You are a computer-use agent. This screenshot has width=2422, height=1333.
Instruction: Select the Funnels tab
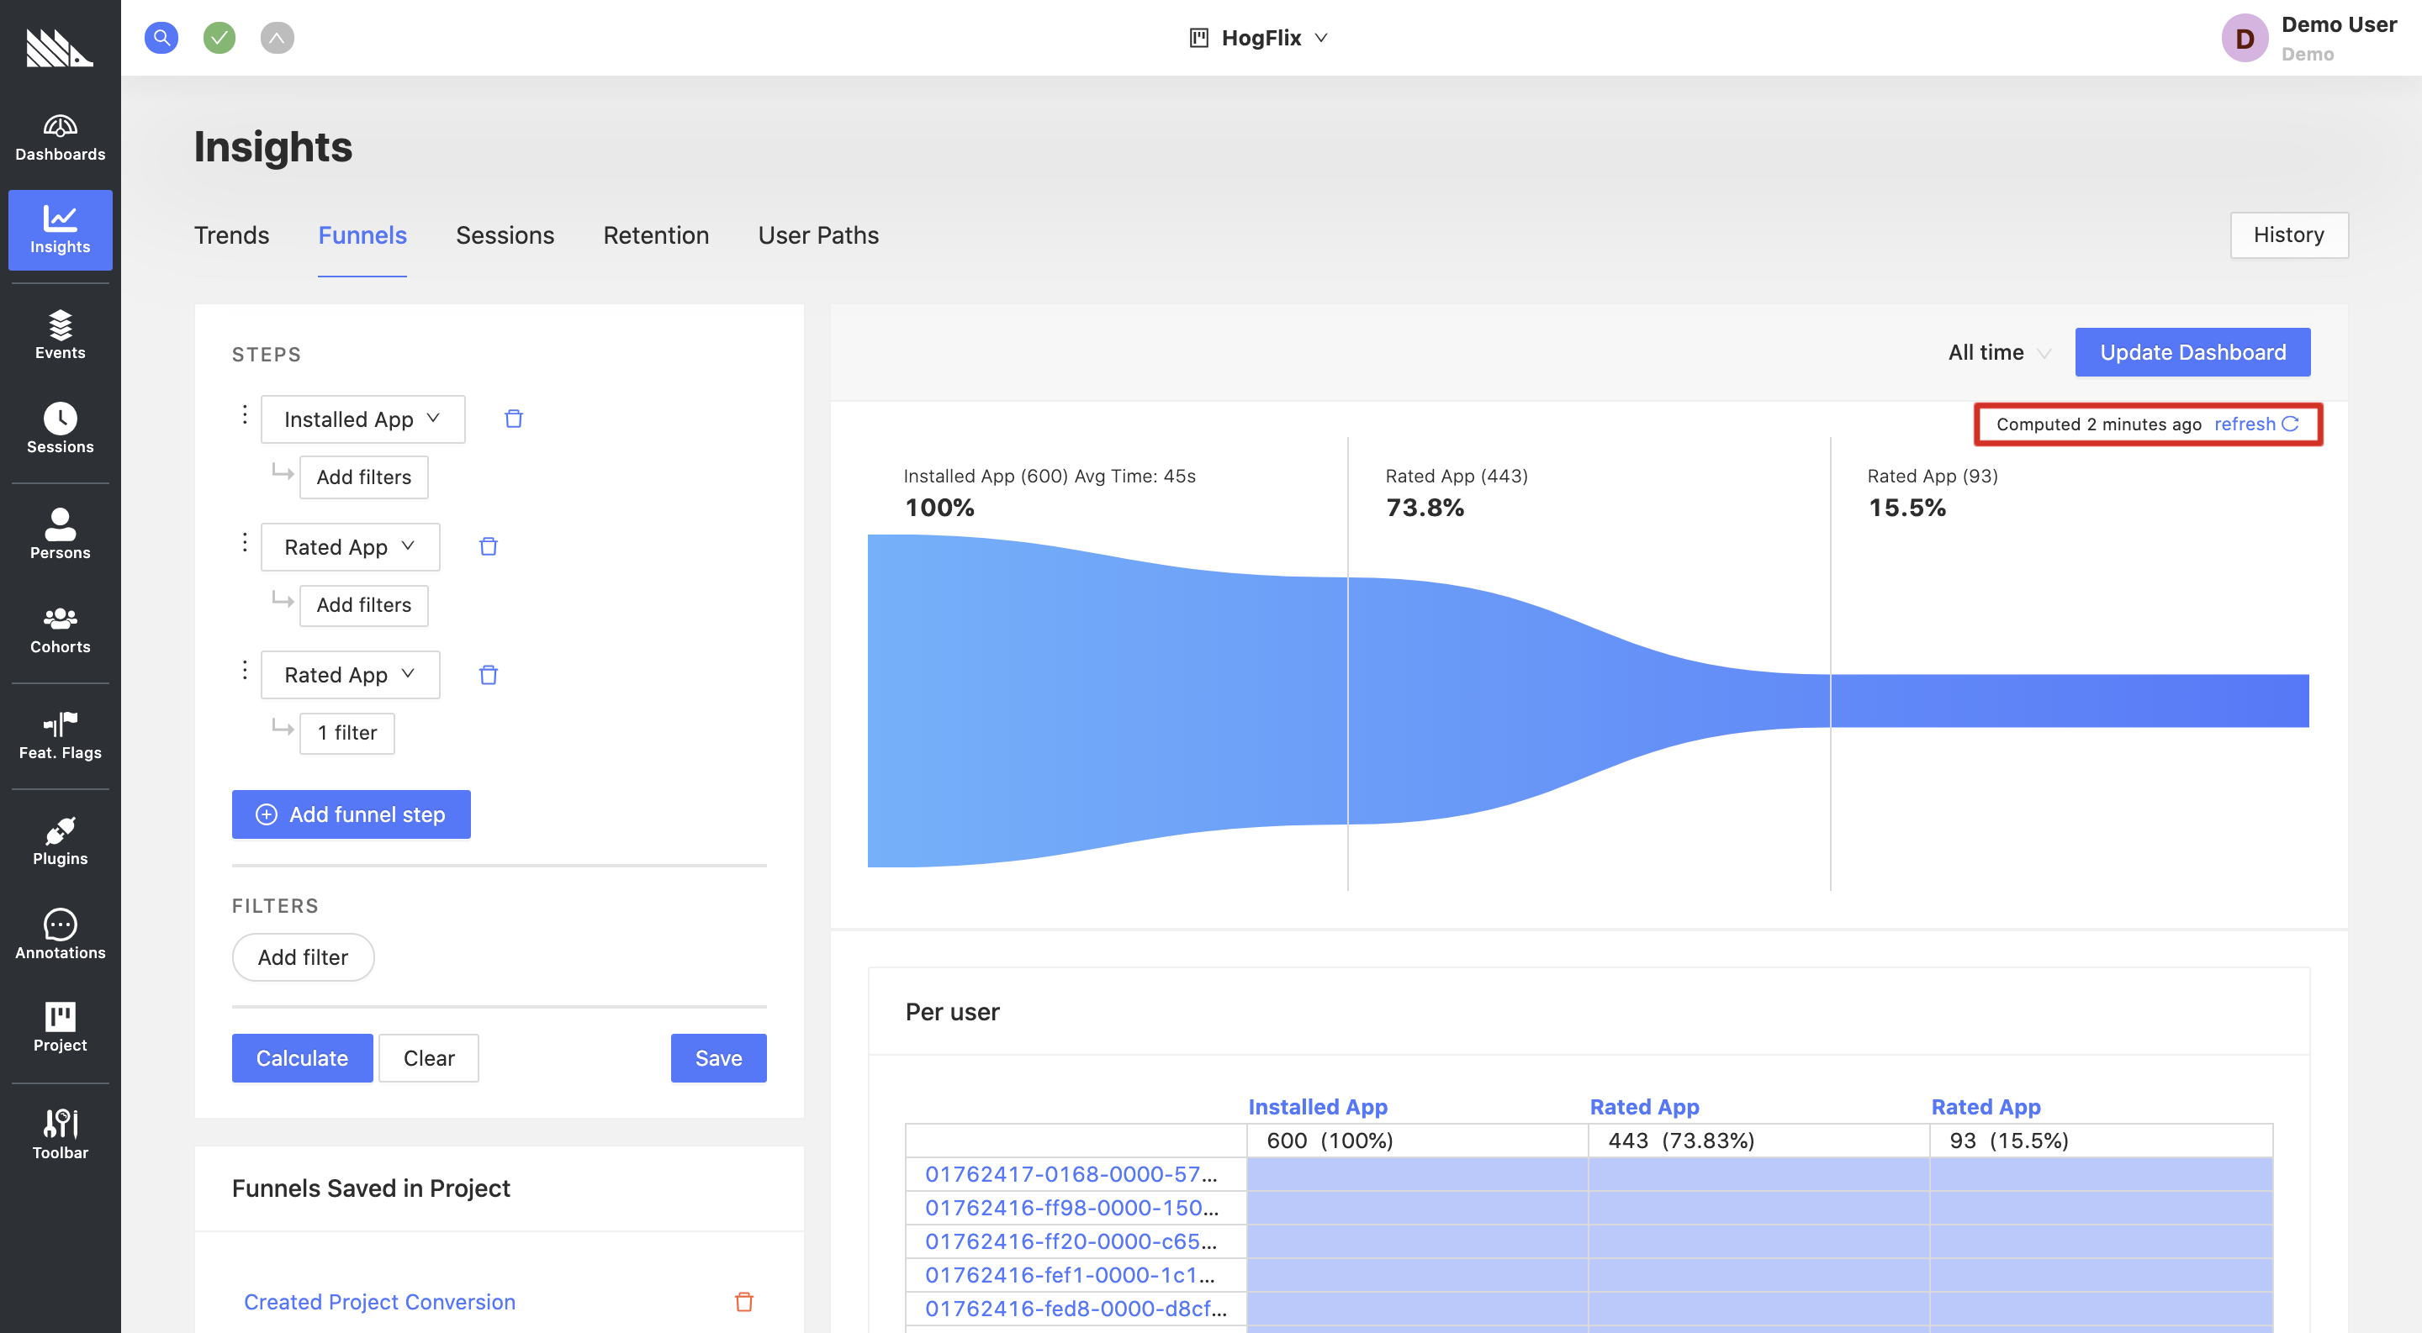362,234
